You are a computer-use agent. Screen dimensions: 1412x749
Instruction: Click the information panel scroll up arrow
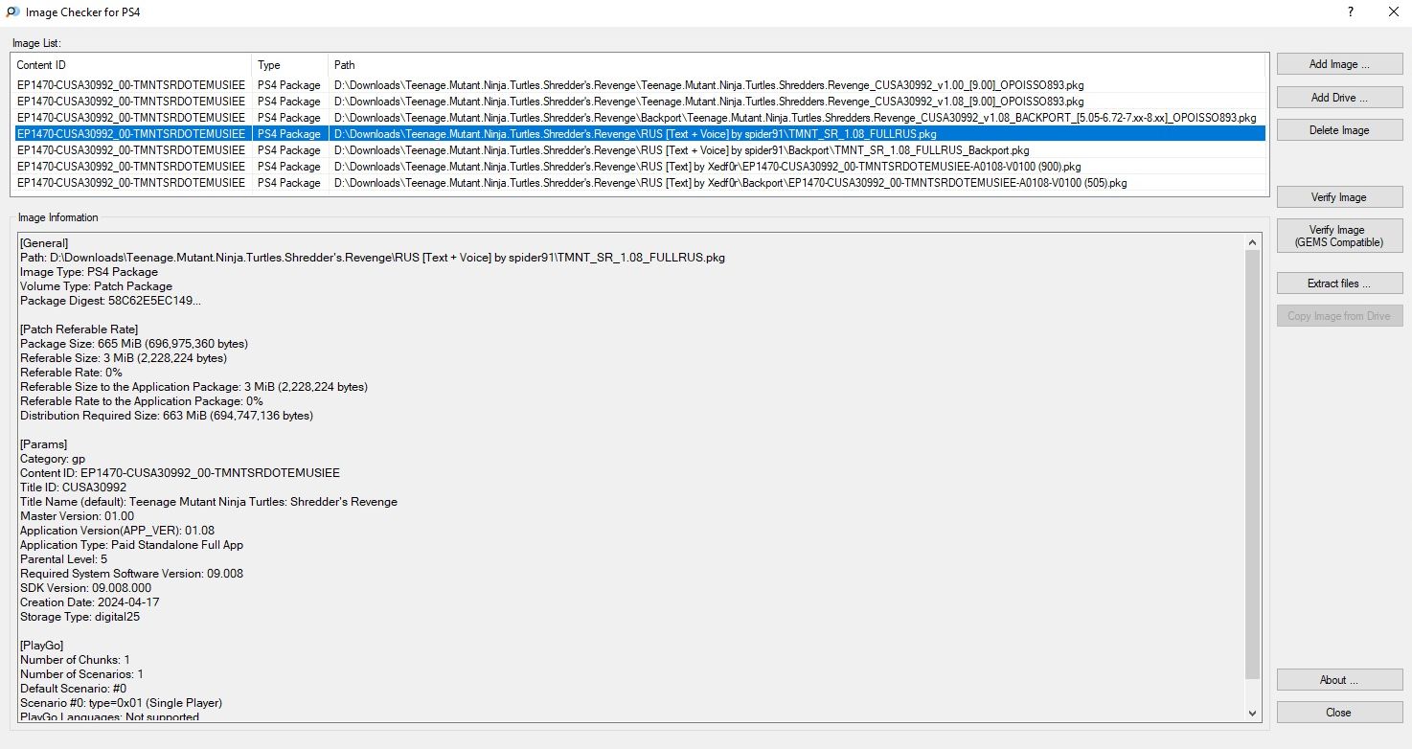pos(1253,244)
